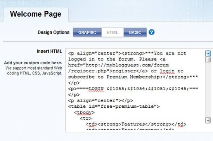The width and height of the screenshot is (213, 141).
Task: Click the 'href="http://myblogguest.com/forum' code line
Action: pyautogui.click(x=118, y=65)
